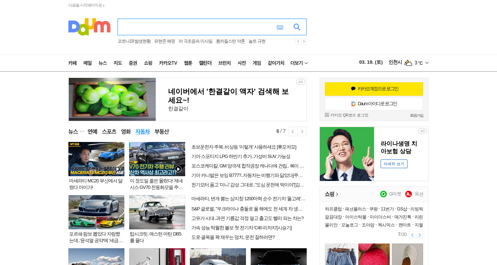Set Daum as start page link
The width and height of the screenshot is (497, 265).
coord(86,5)
